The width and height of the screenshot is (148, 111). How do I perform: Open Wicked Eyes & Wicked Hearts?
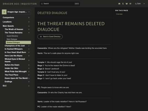pos(15,60)
